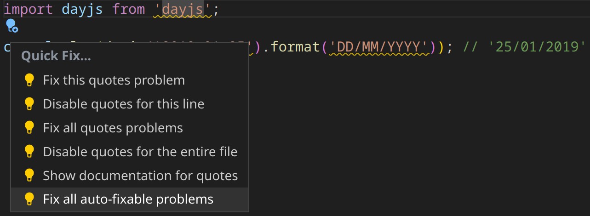Click the underlined 'dayjs' module string
590x216 pixels.
click(x=183, y=10)
